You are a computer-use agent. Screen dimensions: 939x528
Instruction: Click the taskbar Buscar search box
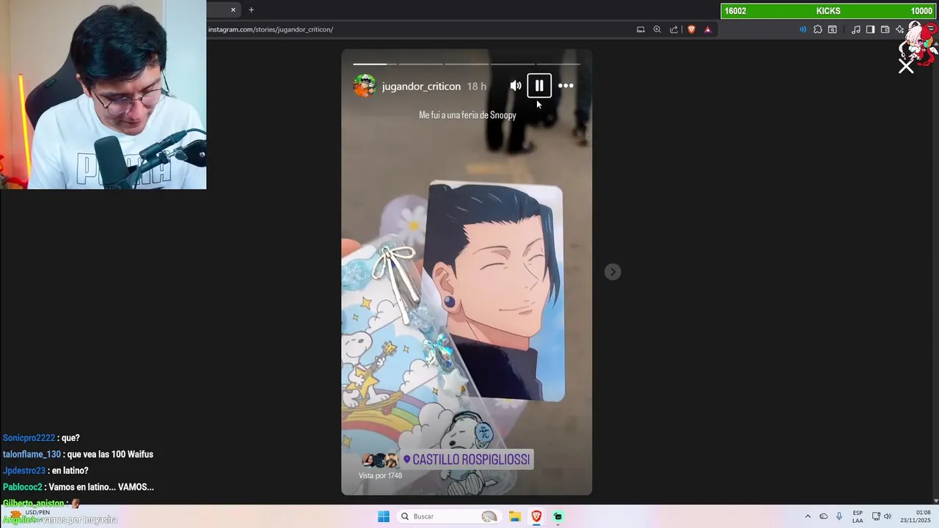tap(450, 516)
